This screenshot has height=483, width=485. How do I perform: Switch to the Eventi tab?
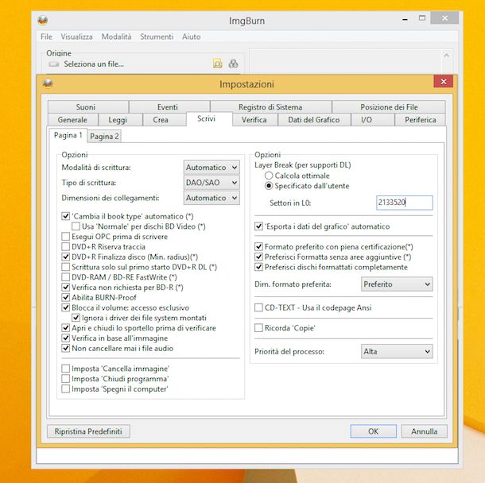click(169, 107)
